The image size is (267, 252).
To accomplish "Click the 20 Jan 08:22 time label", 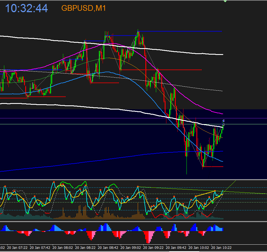I will click(85, 247).
